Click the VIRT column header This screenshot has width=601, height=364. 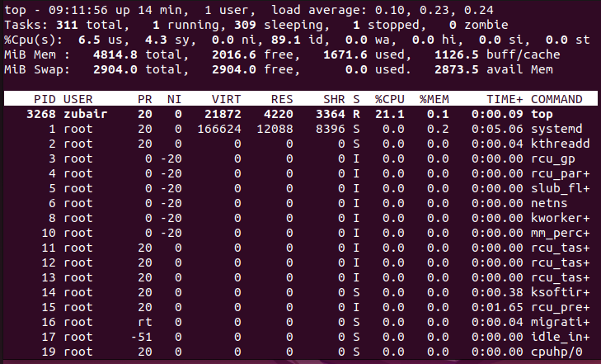click(x=227, y=99)
